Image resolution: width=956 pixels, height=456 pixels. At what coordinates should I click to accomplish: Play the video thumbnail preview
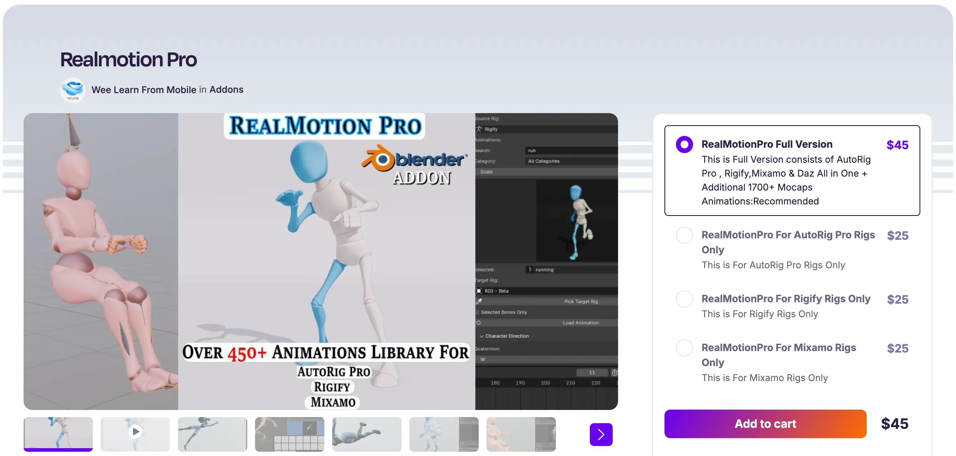pos(135,432)
